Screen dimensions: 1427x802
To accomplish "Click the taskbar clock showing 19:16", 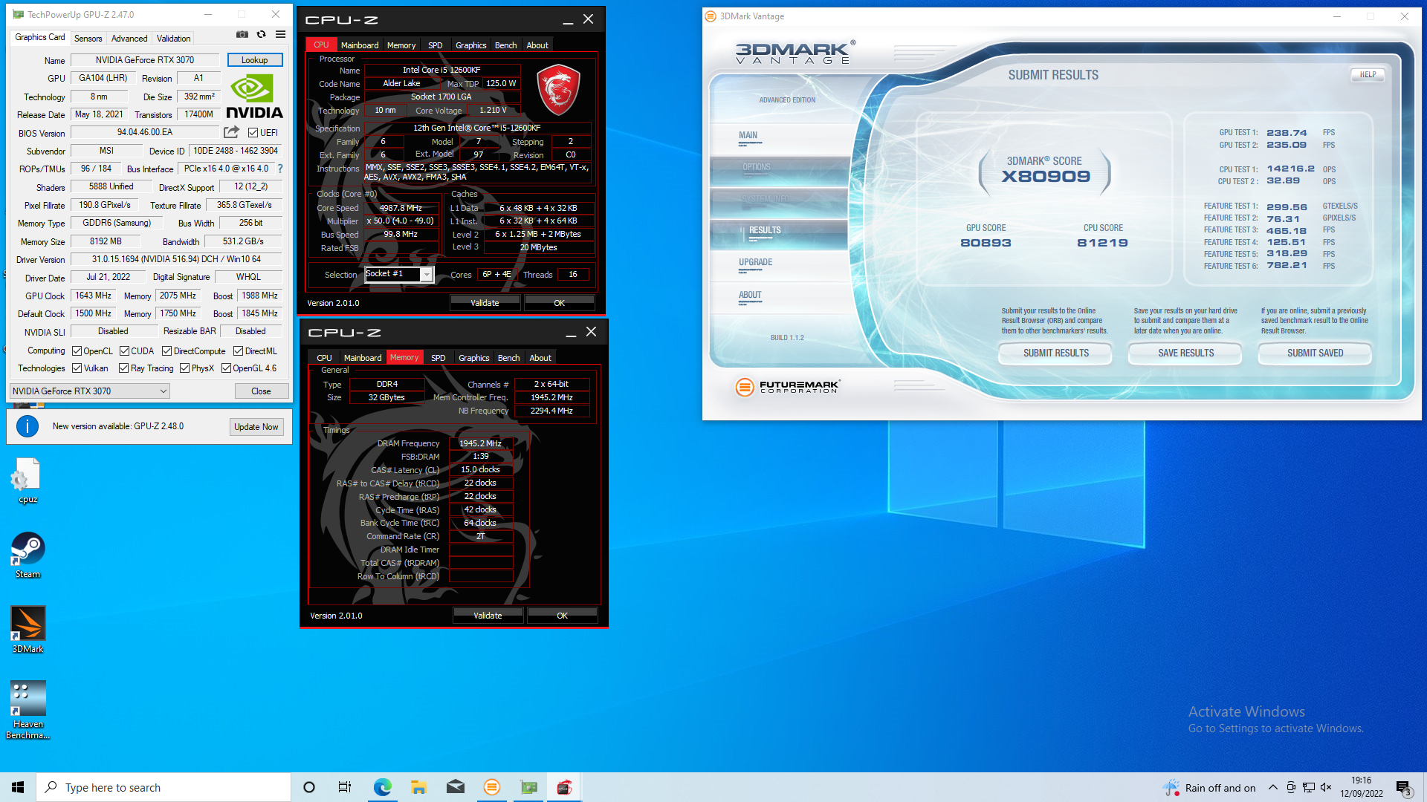I will point(1362,787).
